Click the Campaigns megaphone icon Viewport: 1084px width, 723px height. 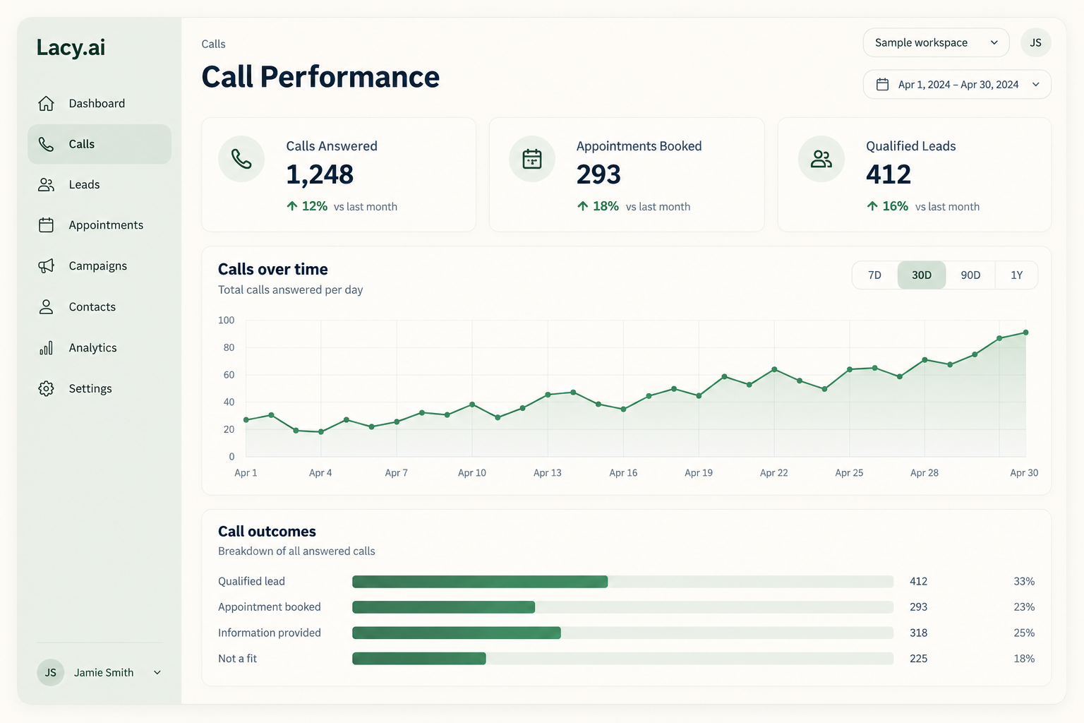pos(46,266)
